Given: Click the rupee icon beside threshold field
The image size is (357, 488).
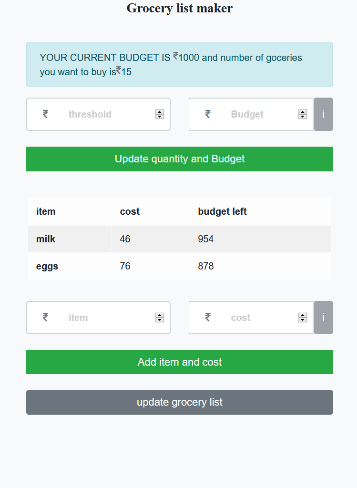Looking at the screenshot, I should tap(45, 114).
